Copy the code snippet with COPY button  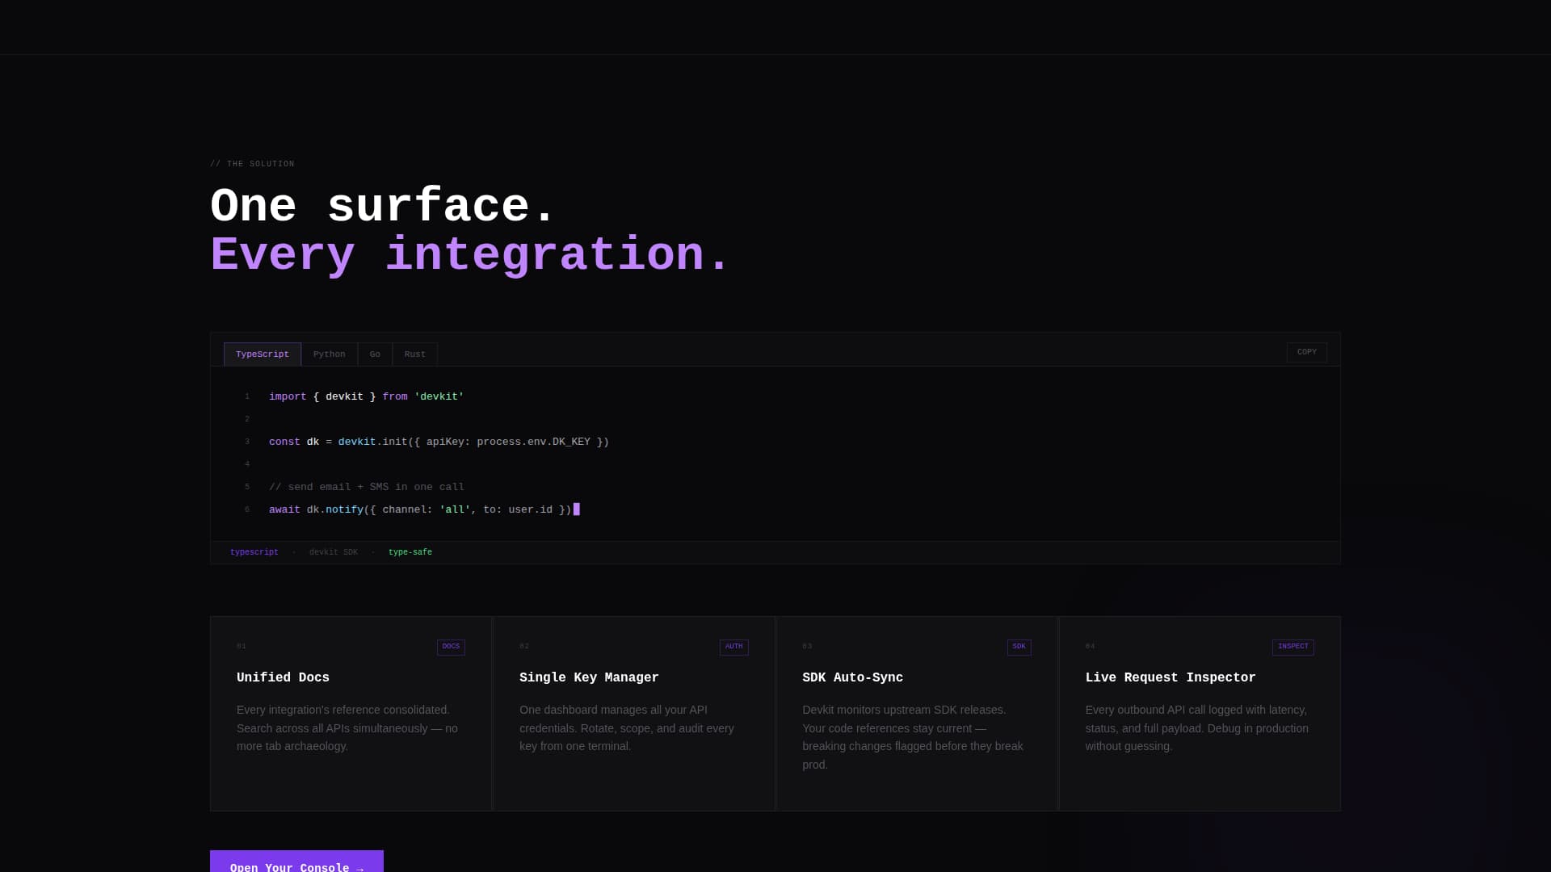[1306, 352]
